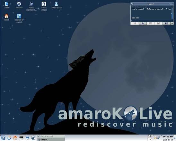Open the About PCLOS penguin icon
This screenshot has width=176, height=141.
point(44,4)
